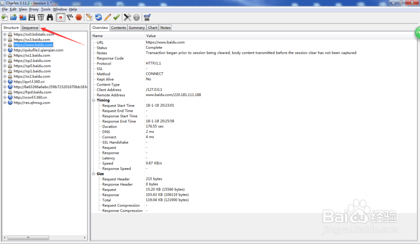Screen dimensions: 420x244
Task: Clear the session with trash icon
Action: pos(41,17)
